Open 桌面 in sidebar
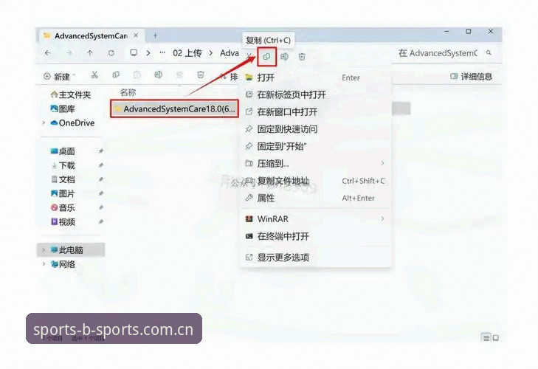 [x=63, y=151]
